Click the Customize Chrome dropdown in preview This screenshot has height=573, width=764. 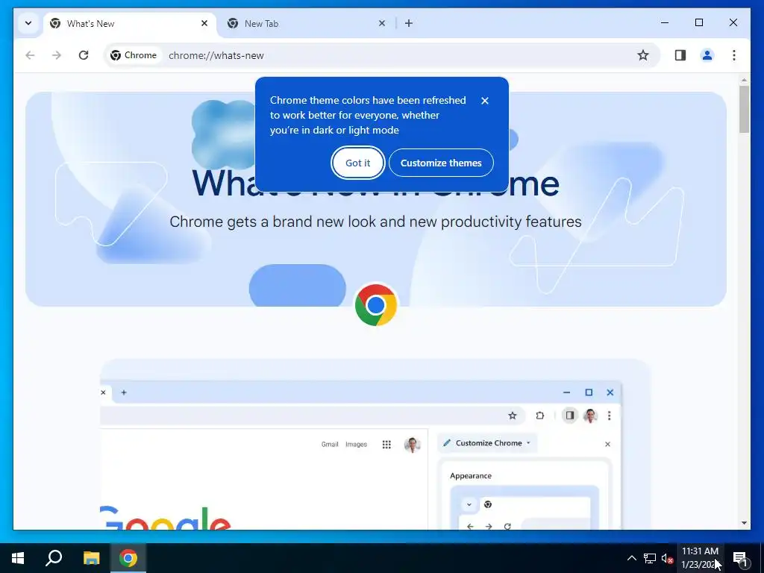point(487,443)
